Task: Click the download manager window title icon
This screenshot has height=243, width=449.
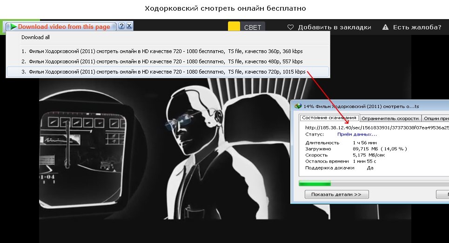Action: tap(298, 106)
